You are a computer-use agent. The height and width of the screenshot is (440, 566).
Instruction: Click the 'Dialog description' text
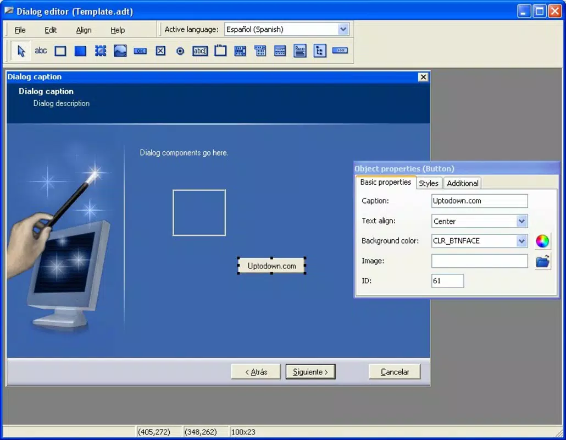click(62, 104)
